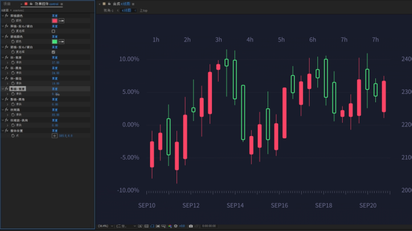Click reset link of the highlighted effect
Image resolution: width=412 pixels, height=231 pixels.
pyautogui.click(x=55, y=88)
